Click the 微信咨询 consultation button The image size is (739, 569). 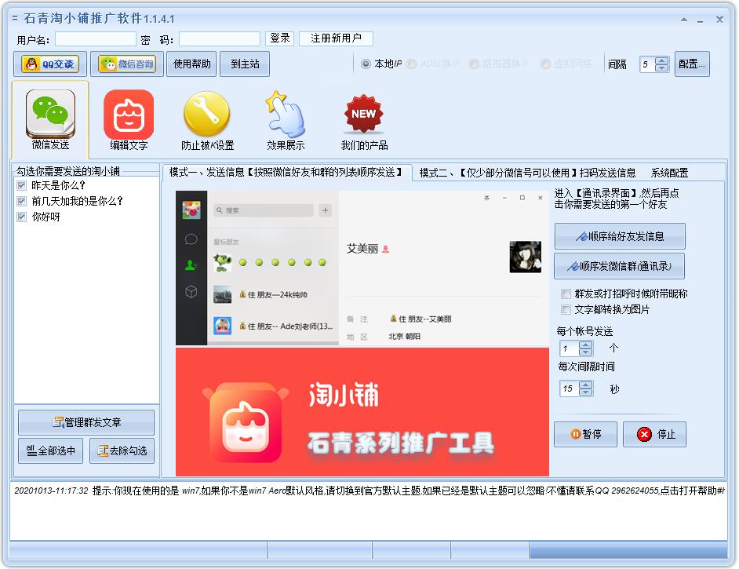click(127, 64)
